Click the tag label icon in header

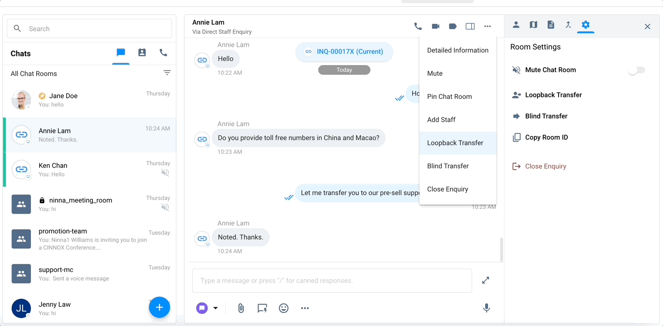pyautogui.click(x=453, y=27)
